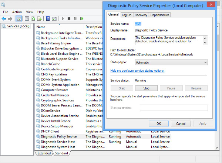Click the greyed Pause button

171,88
